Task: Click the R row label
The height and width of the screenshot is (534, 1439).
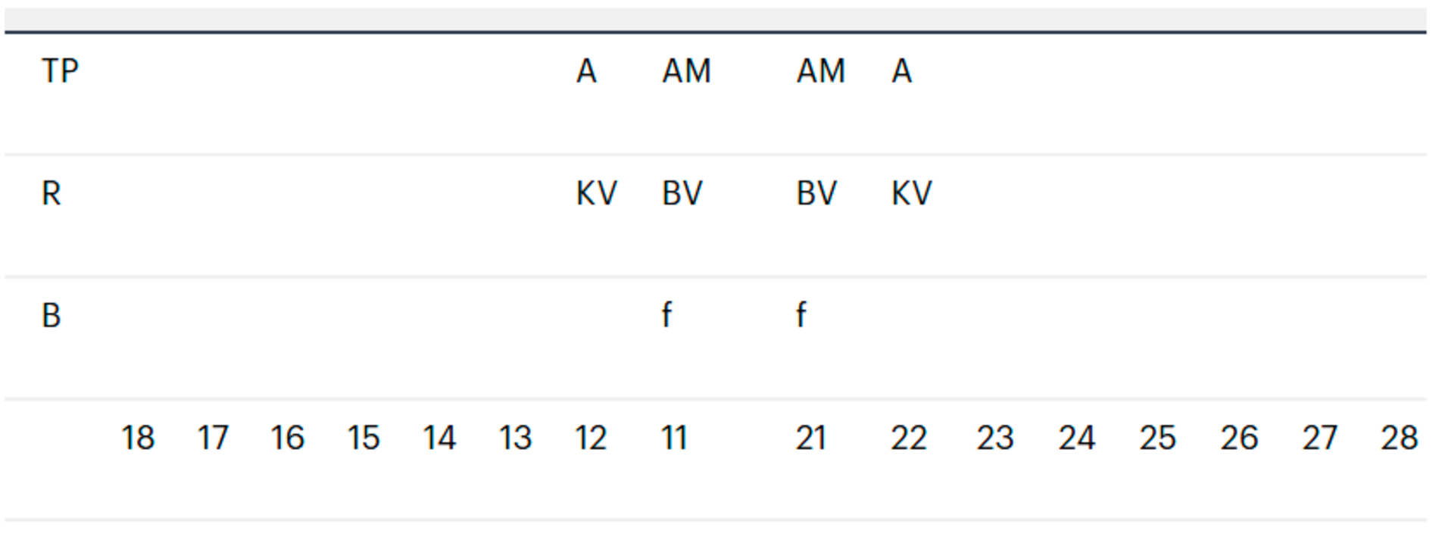Action: (51, 193)
